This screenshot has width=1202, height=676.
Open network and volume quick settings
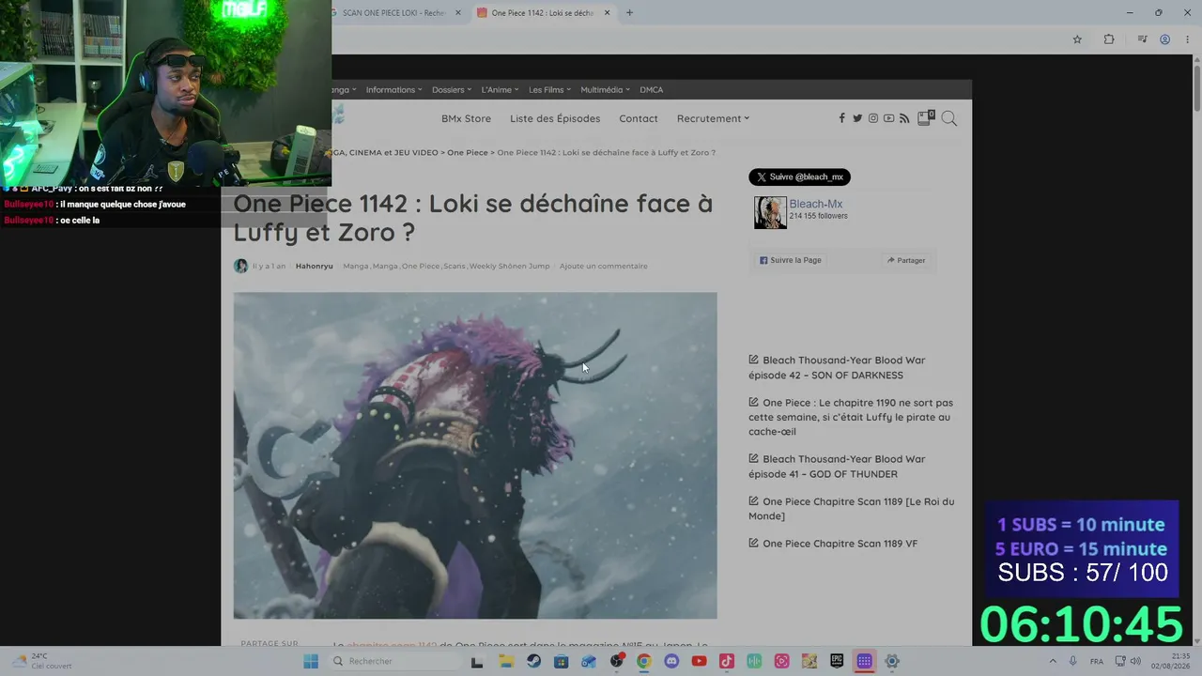(1127, 661)
